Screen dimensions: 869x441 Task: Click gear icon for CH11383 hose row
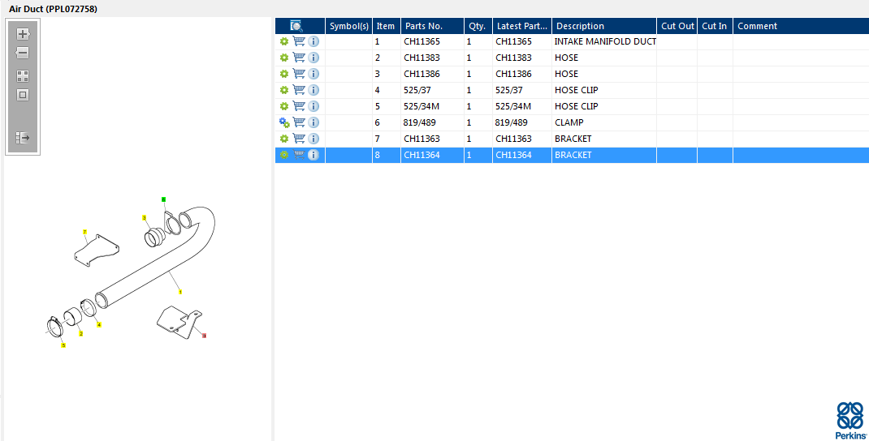(x=283, y=58)
